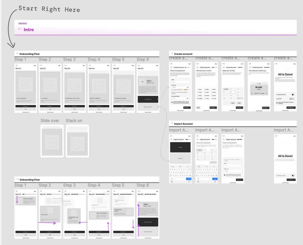Viewport: 303px width, 245px height.
Task: Open the Setup 2fa dropdown
Action: [x=292, y=99]
